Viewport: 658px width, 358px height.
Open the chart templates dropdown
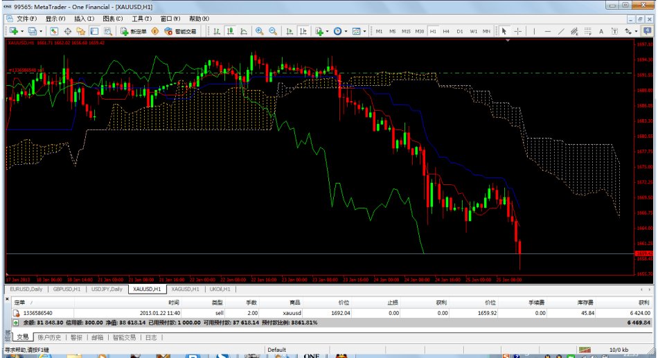(364, 31)
